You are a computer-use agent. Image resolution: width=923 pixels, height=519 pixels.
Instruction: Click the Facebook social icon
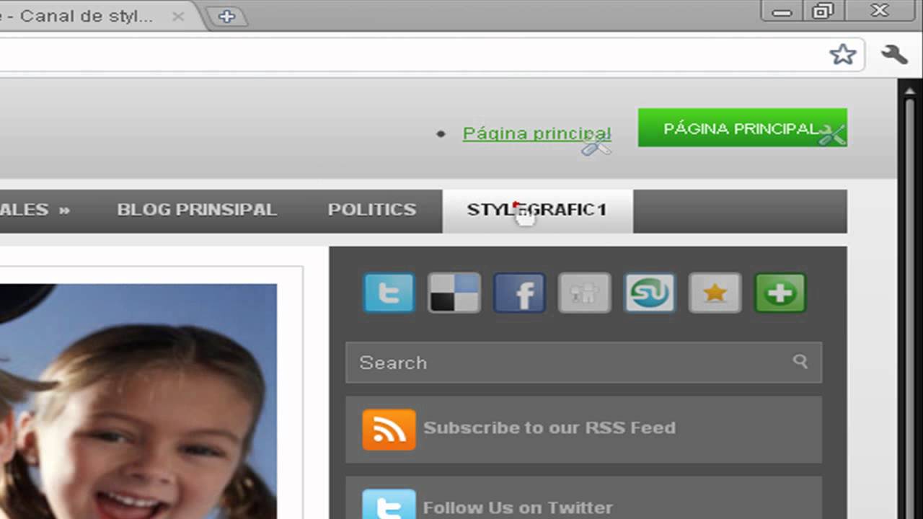(519, 293)
